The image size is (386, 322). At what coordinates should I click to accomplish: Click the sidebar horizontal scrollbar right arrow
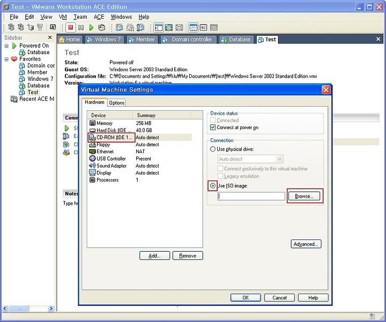(51, 308)
